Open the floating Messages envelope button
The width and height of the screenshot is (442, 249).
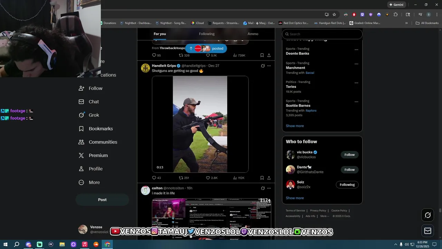pos(427,231)
